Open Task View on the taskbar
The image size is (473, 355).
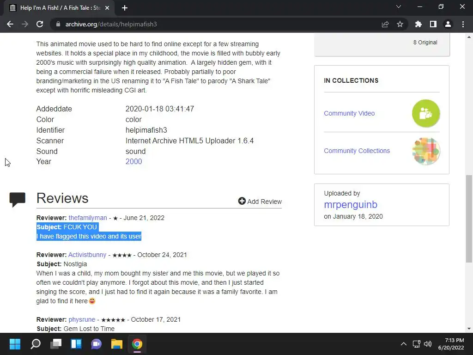[x=56, y=344]
